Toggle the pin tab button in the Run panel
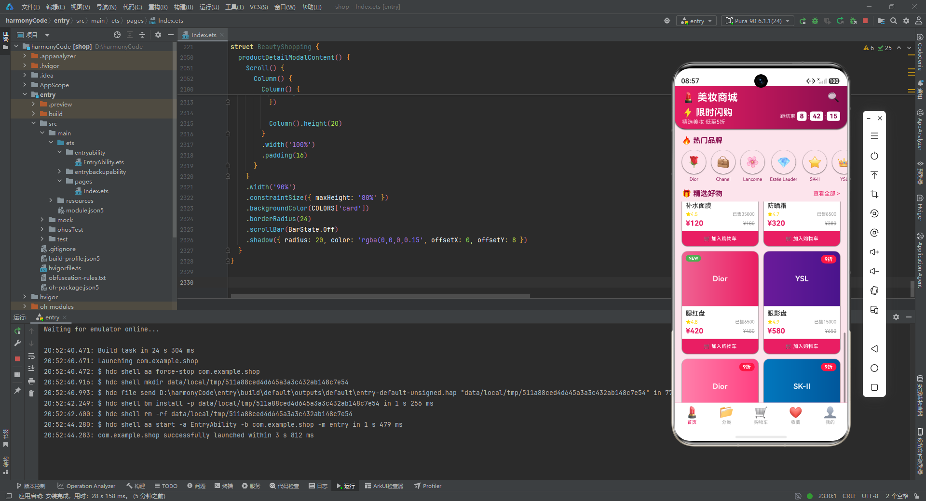The height and width of the screenshot is (501, 926). tap(17, 391)
